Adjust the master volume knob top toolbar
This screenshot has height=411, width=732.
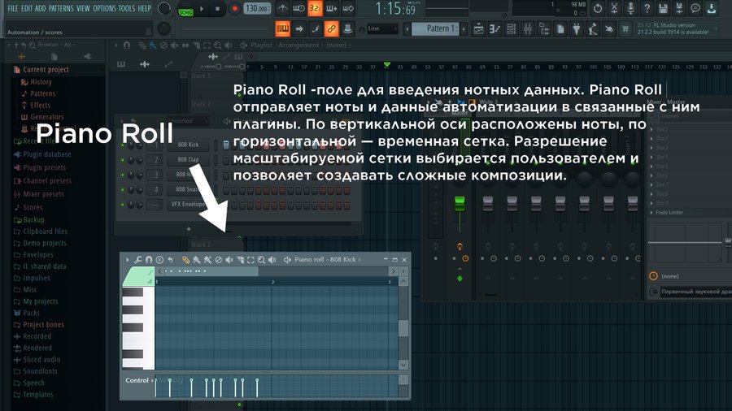tap(163, 8)
